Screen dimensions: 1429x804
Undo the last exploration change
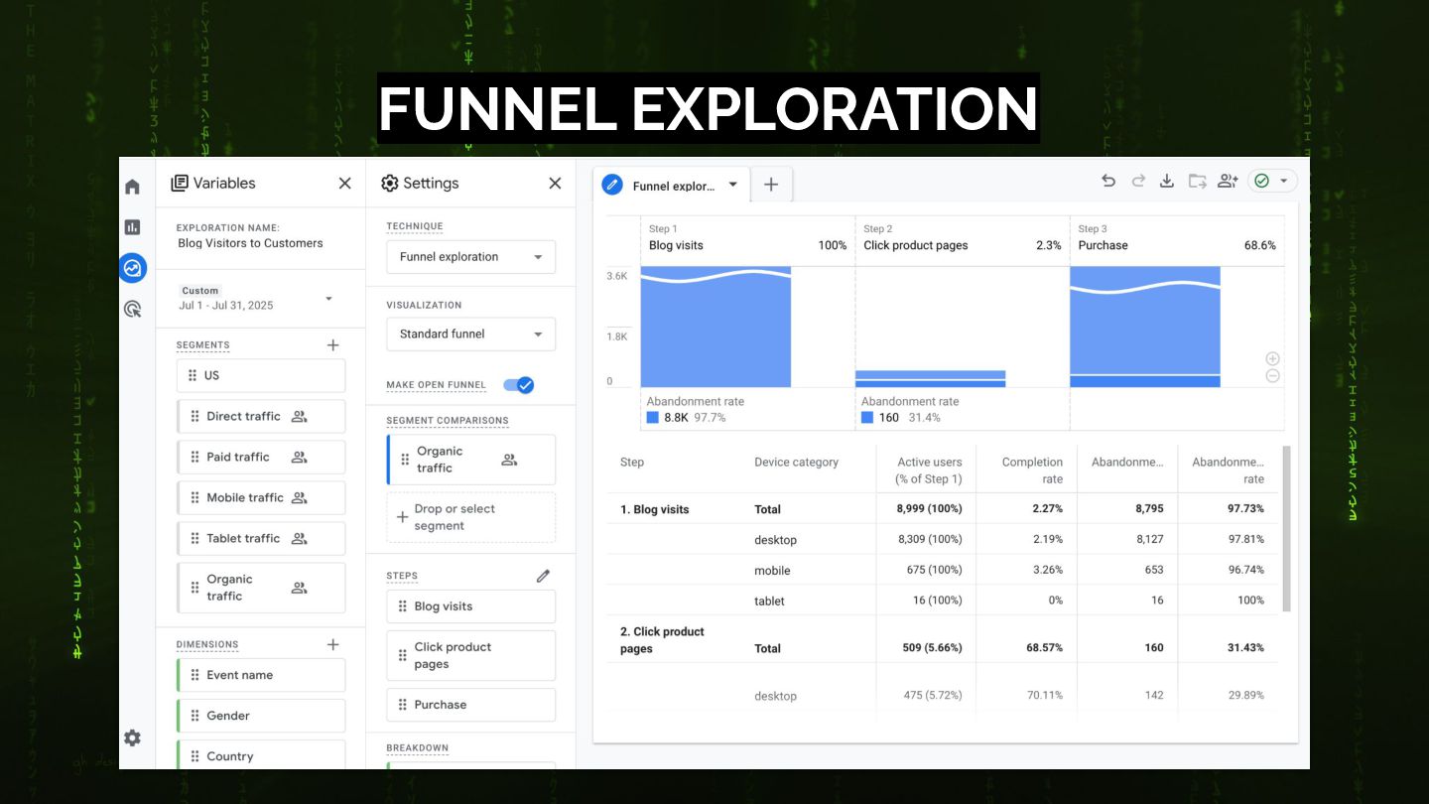tap(1108, 181)
